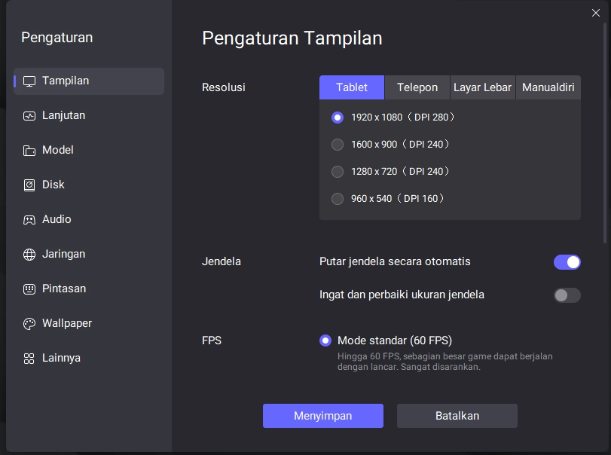Disable Putar jendela secara otomatis toggle

coord(567,262)
